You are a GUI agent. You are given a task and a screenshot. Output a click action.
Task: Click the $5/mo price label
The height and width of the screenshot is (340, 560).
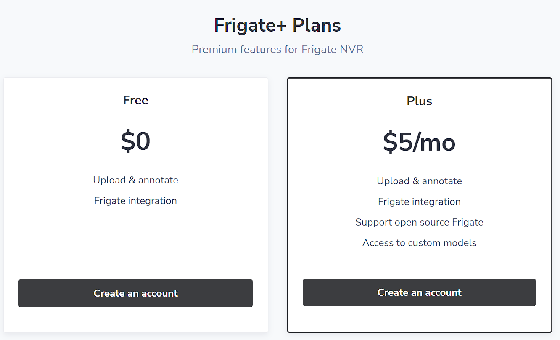pyautogui.click(x=419, y=143)
